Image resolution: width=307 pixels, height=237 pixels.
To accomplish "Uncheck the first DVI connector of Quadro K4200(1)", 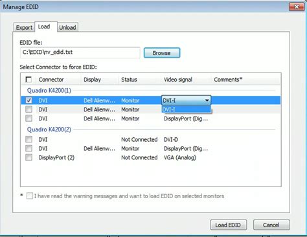I will (x=28, y=100).
